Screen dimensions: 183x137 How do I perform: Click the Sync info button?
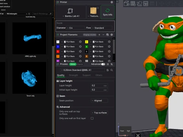[x=108, y=12]
